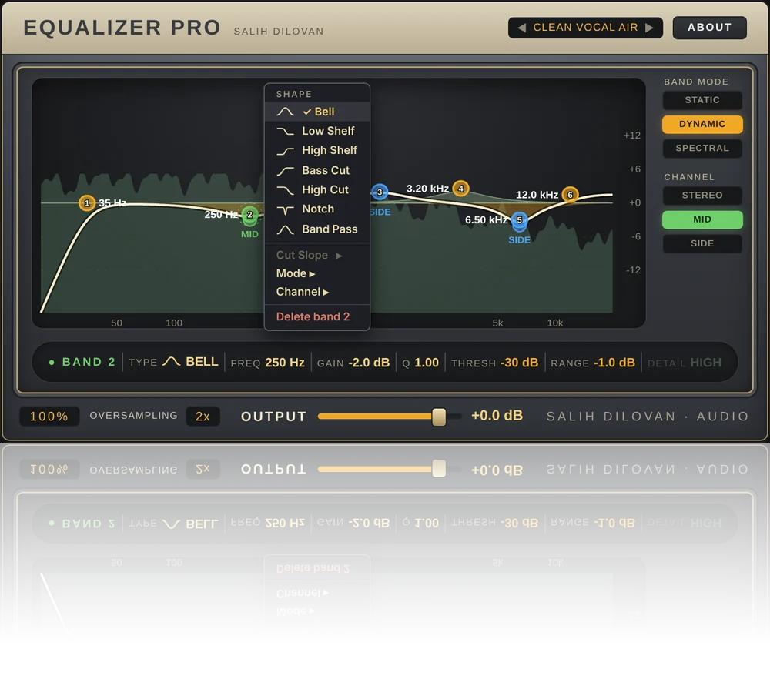Click the 6.50 kHz band label
This screenshot has width=770, height=686.
point(486,220)
